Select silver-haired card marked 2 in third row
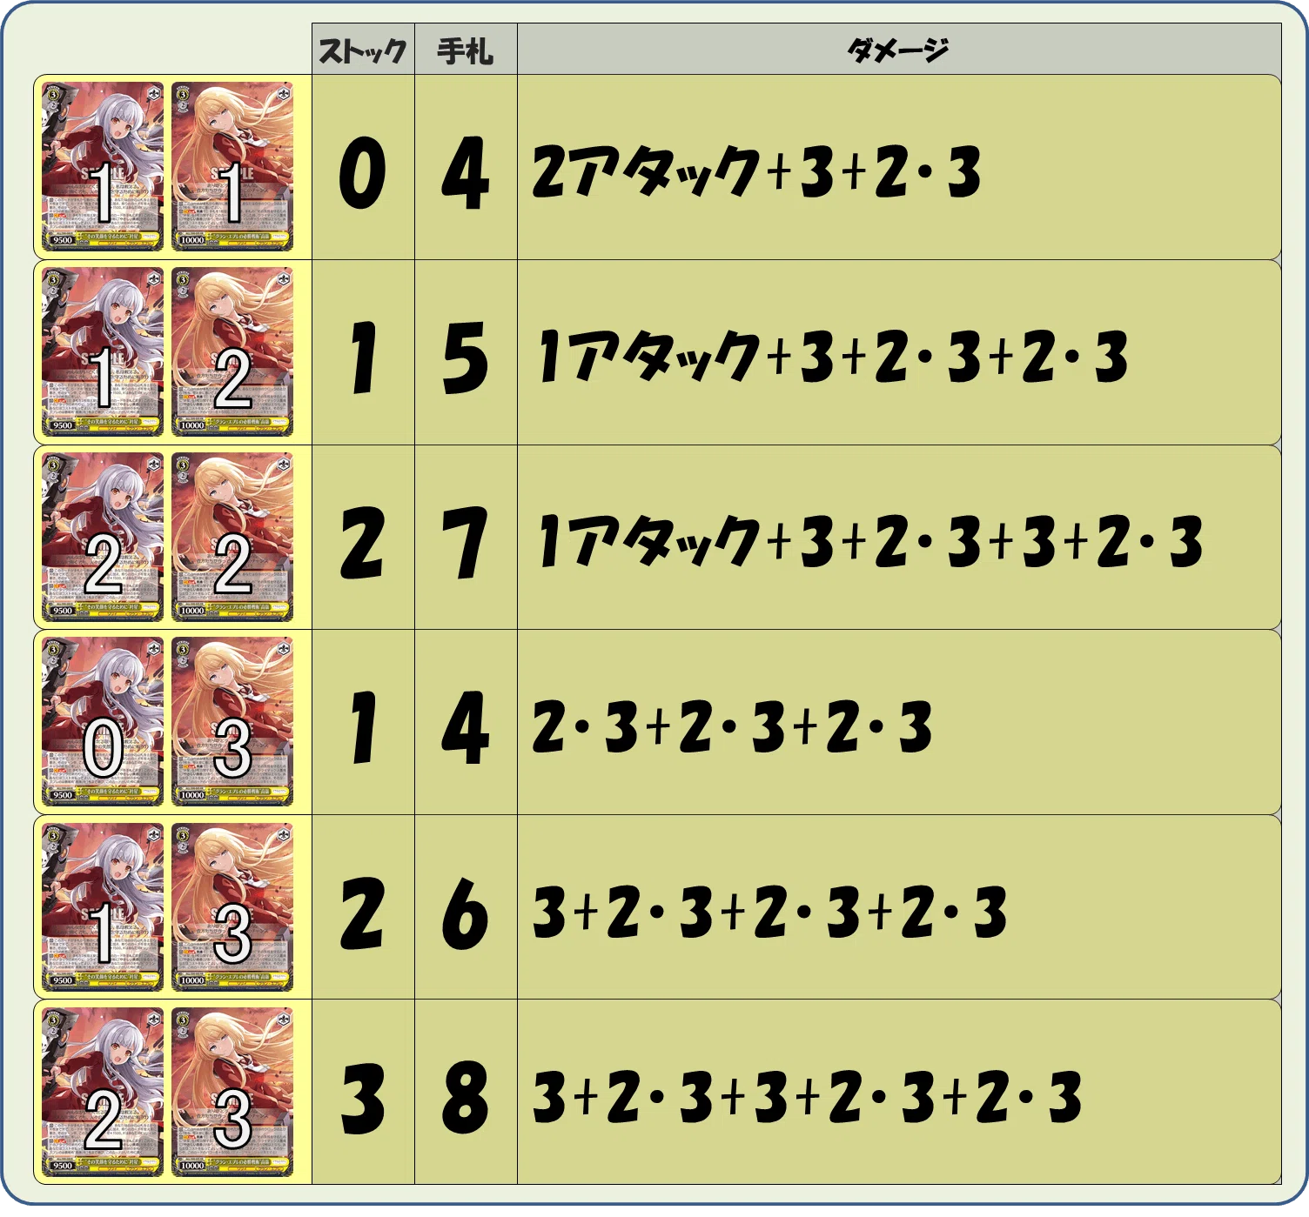 [103, 538]
